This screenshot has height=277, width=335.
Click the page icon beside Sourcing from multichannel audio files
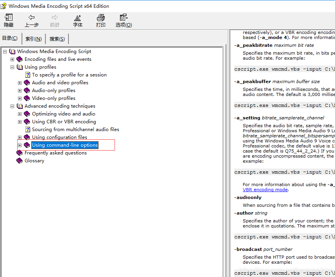28,130
